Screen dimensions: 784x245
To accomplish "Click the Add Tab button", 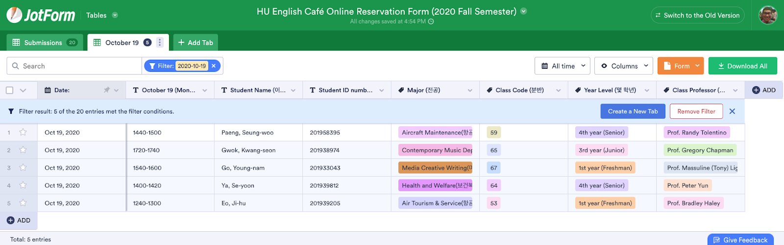I will coord(196,43).
